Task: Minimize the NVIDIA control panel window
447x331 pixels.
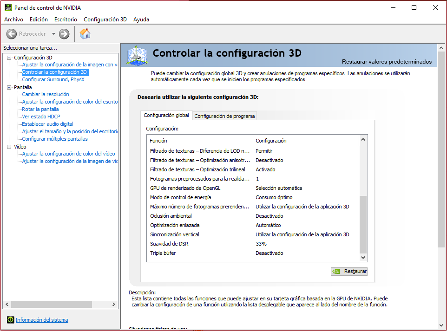Action: tap(393, 7)
